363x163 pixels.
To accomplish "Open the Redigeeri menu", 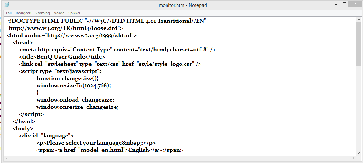I will point(23,13).
